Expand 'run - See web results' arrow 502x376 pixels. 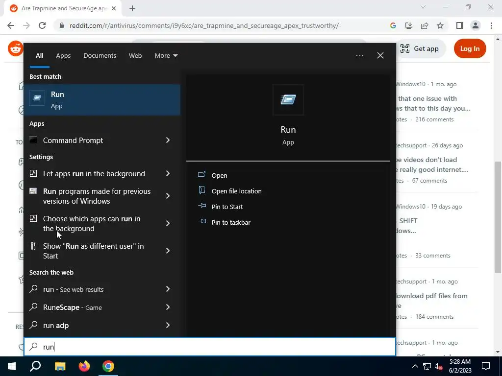(x=168, y=289)
